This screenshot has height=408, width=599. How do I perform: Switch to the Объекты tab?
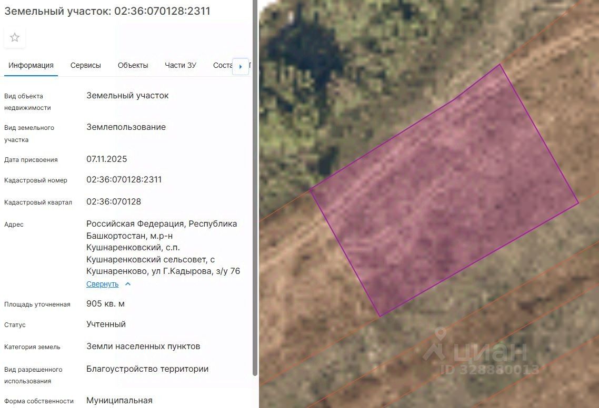tap(133, 65)
